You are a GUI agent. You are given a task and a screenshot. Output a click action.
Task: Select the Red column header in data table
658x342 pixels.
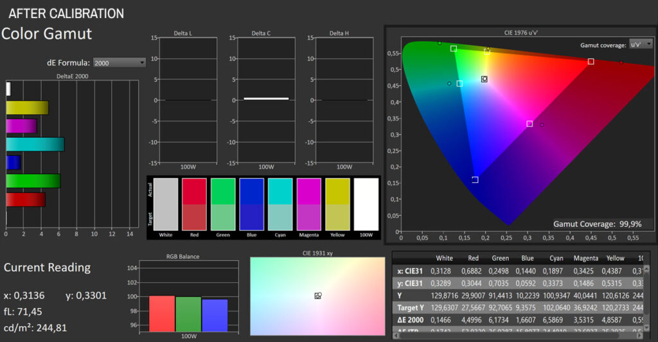[x=473, y=258]
